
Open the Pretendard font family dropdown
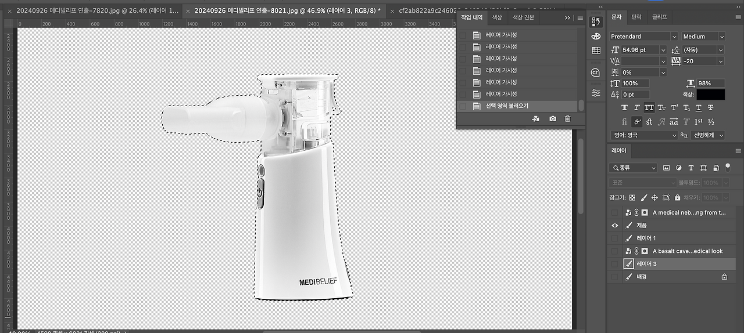click(x=674, y=36)
